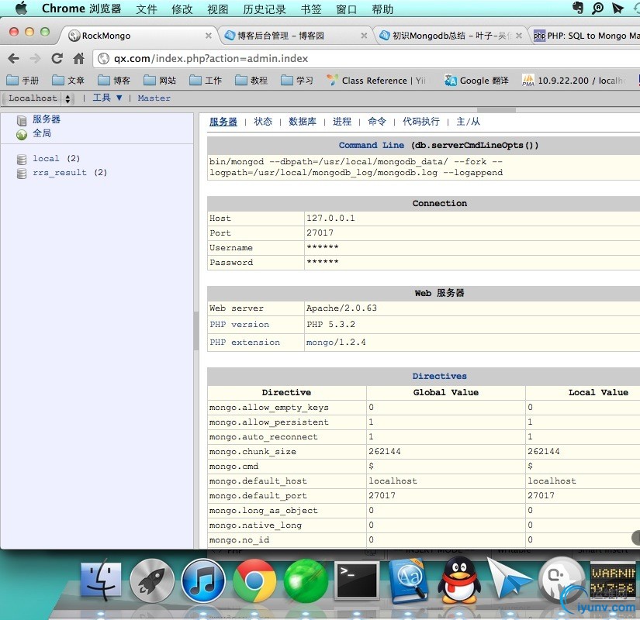
Task: Open the 博客 bookmark folder
Action: click(x=114, y=81)
